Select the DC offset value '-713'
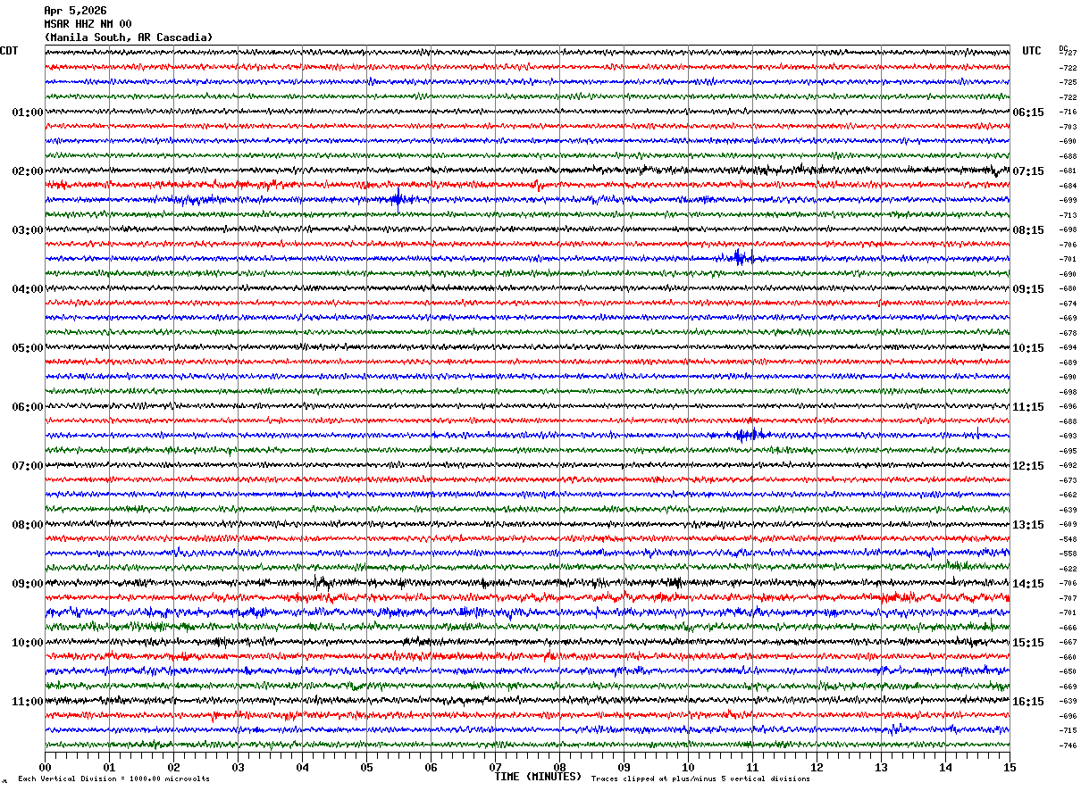 coord(1068,215)
